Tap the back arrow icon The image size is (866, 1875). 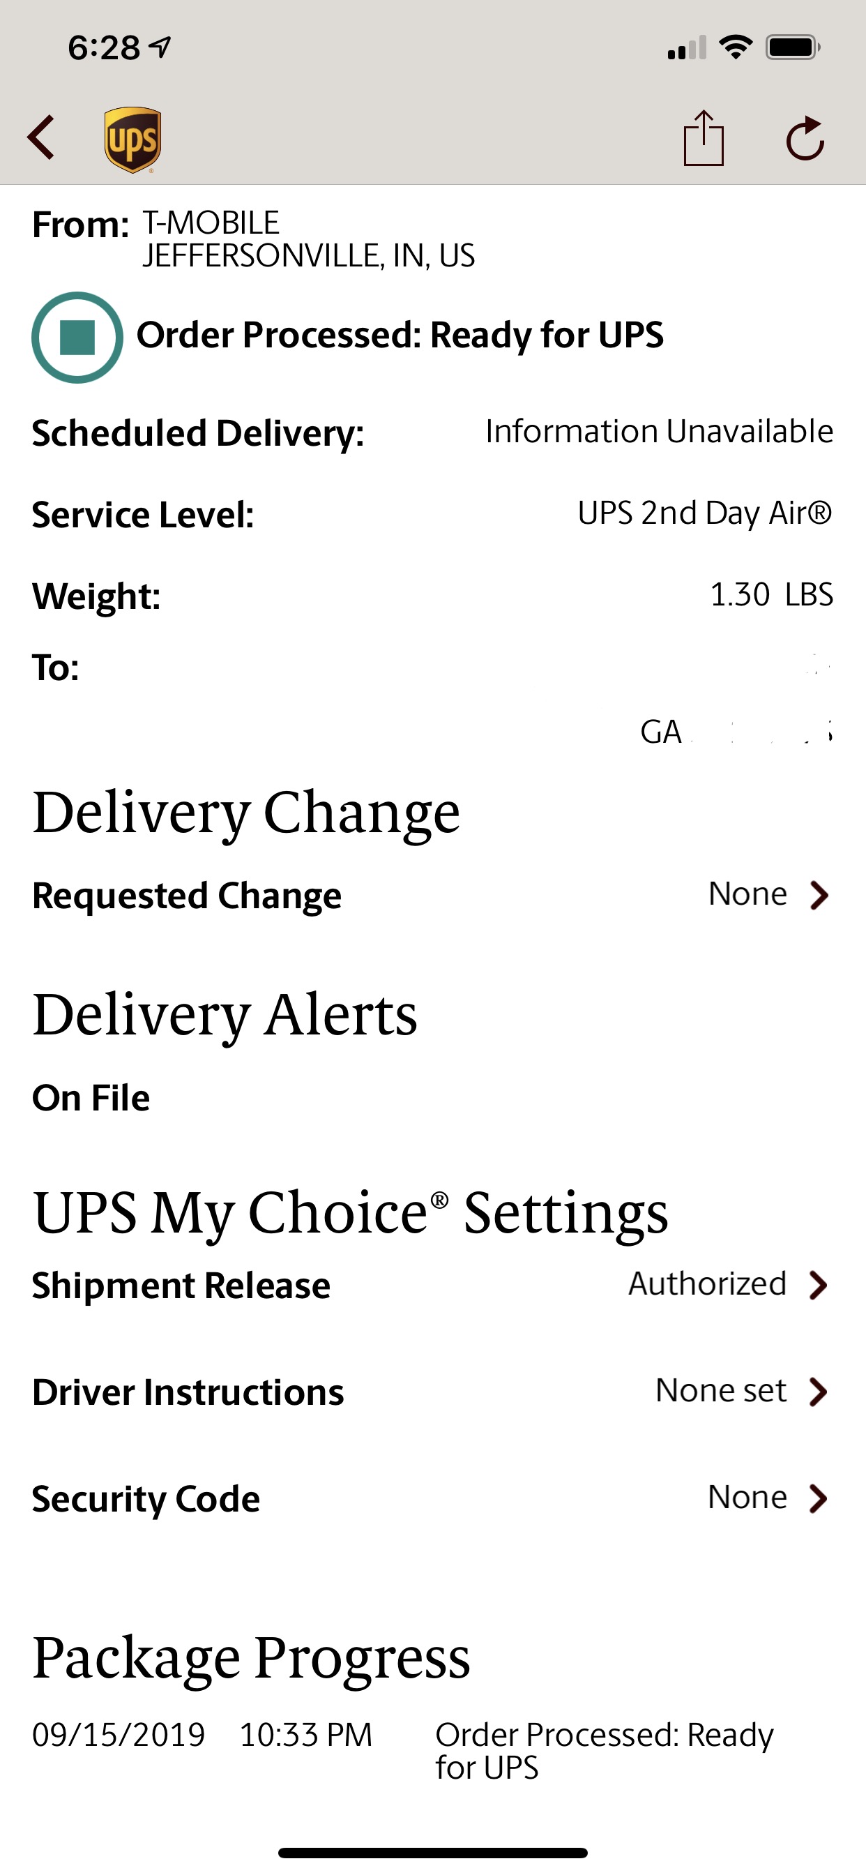41,137
